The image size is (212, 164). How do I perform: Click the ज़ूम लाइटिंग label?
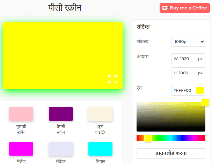click(101, 129)
